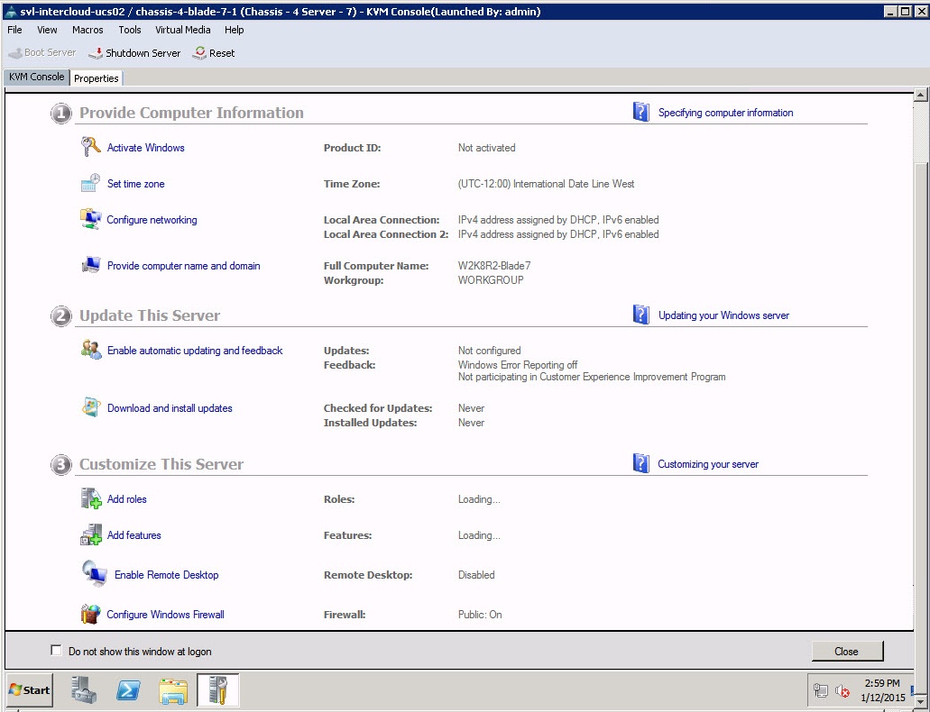Open the Tools menu
This screenshot has width=930, height=712.
tap(129, 30)
